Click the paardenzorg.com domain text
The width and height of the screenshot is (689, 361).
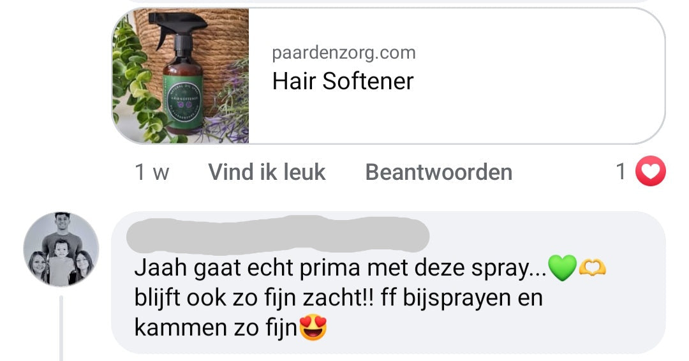point(344,53)
